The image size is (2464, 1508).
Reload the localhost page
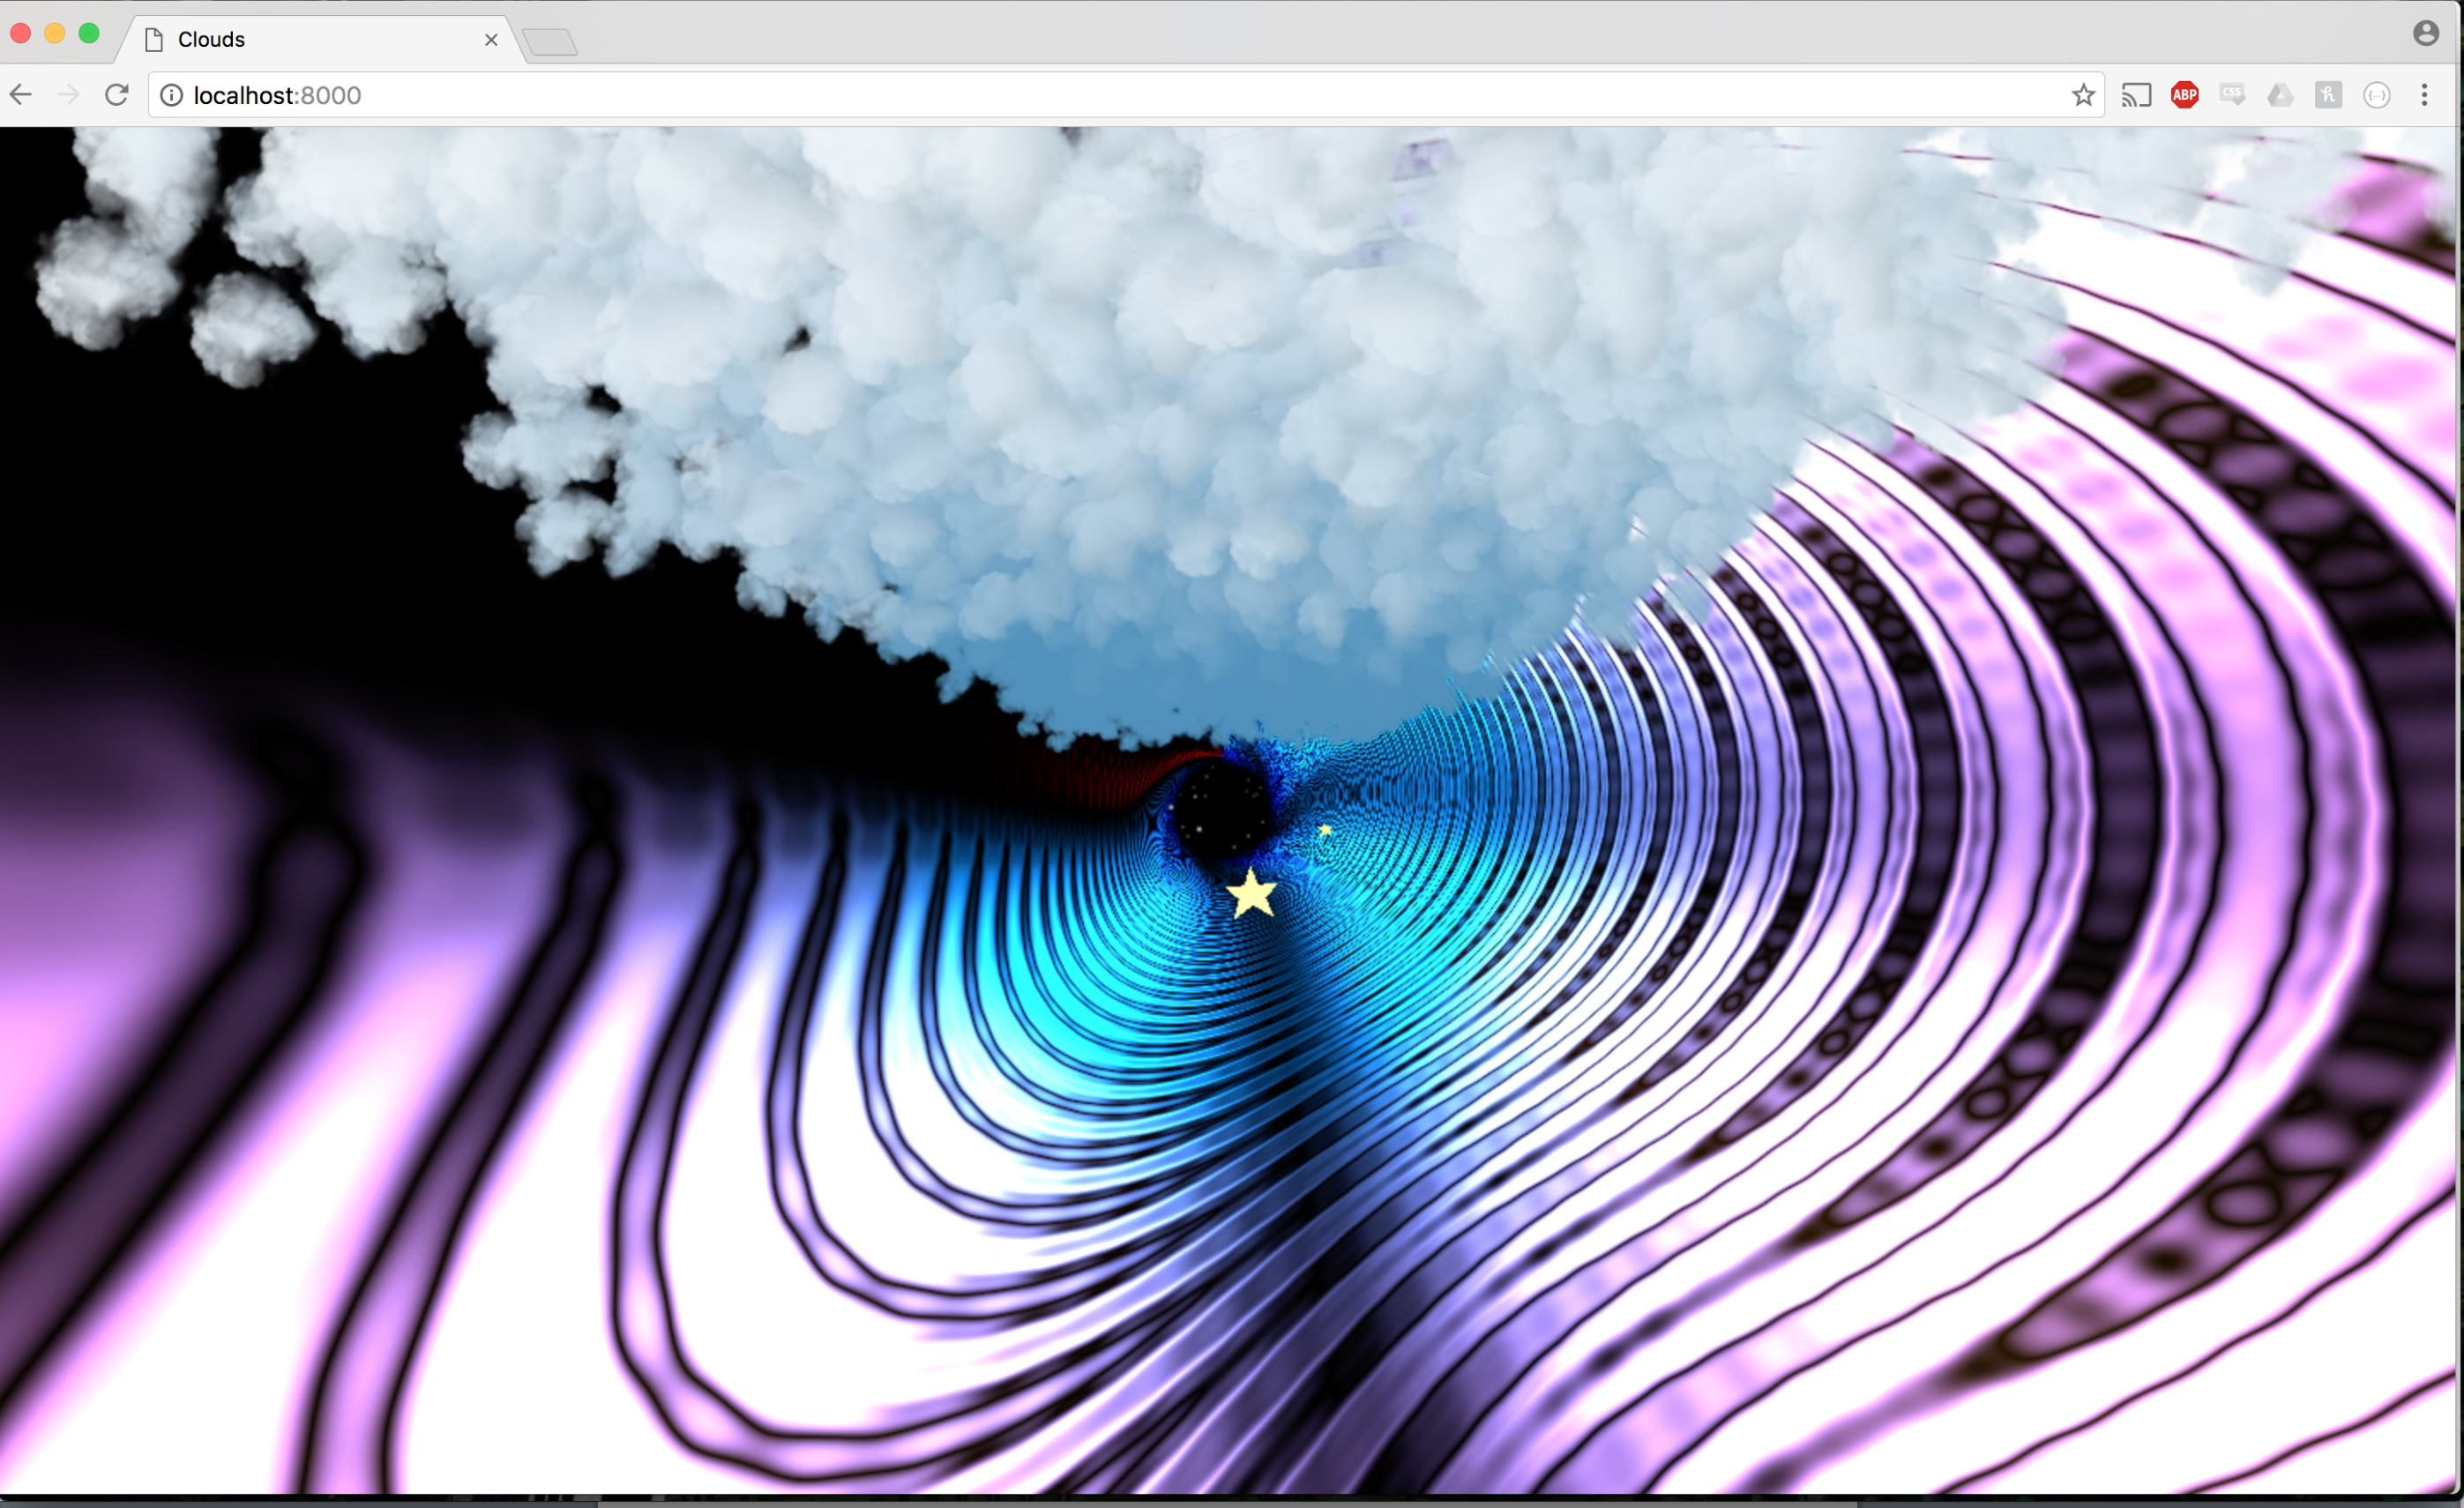coord(117,95)
